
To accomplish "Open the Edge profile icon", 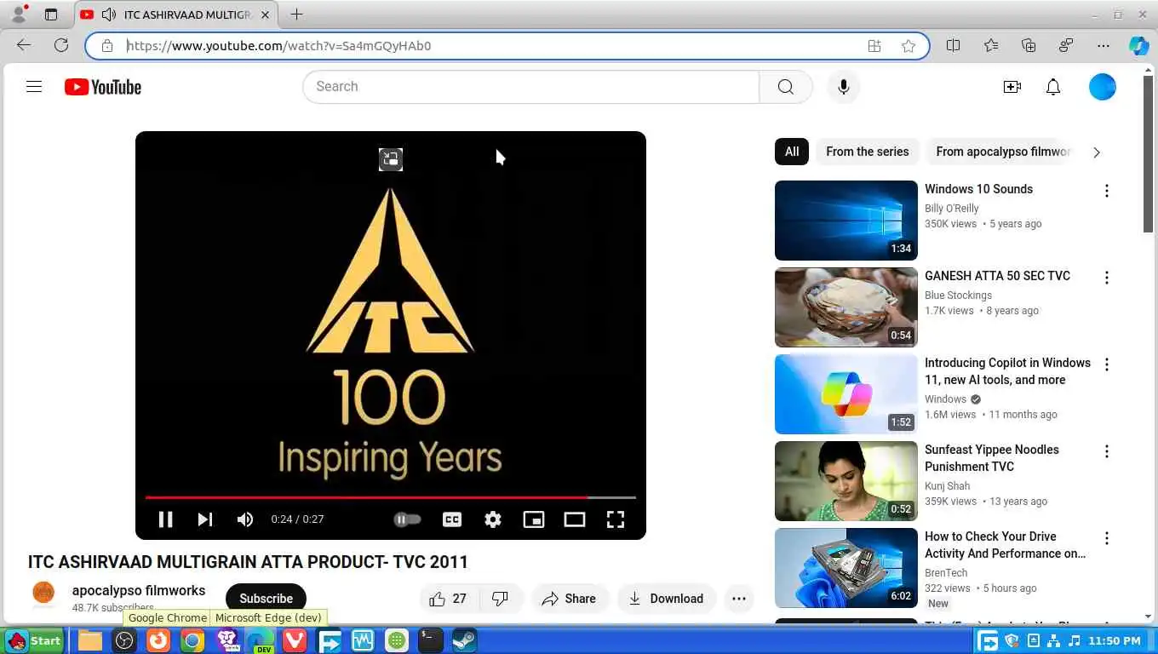I will coord(19,14).
